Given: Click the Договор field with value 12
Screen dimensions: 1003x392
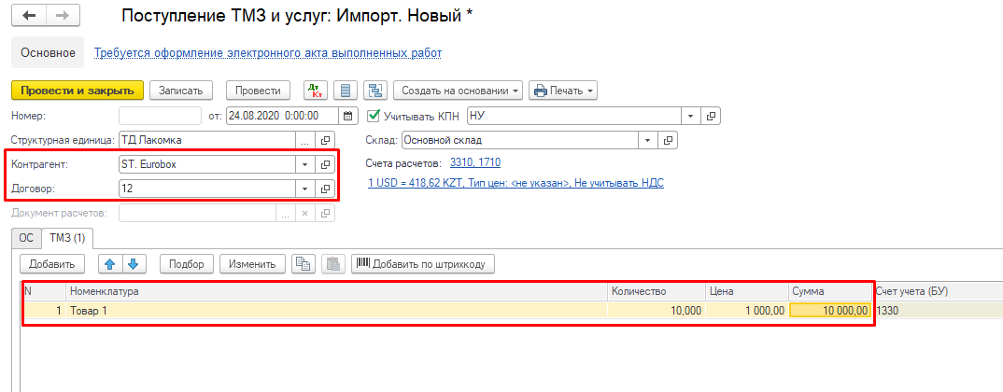Looking at the screenshot, I should click(207, 189).
